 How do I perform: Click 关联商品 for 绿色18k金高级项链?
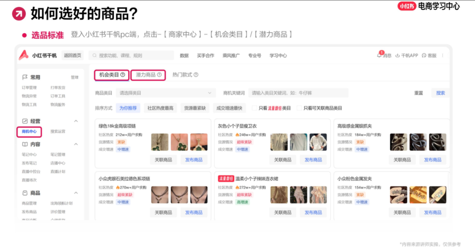click(163, 160)
